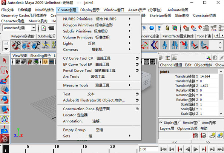Image resolution: width=224 pixels, height=153 pixels.
Task: Open the File menu
Action: [8, 10]
